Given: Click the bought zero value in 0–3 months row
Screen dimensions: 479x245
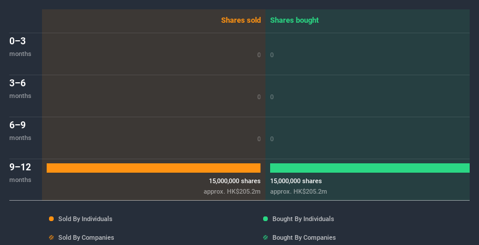Looking at the screenshot, I should [x=272, y=55].
